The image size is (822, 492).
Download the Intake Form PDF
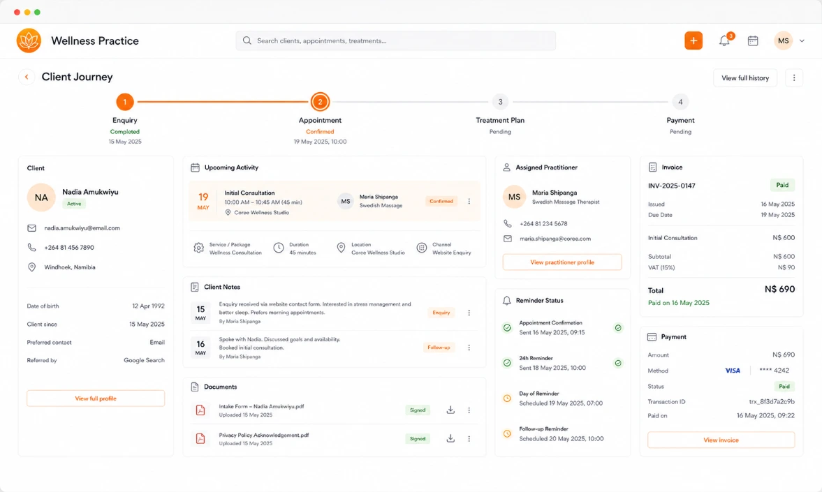point(450,410)
